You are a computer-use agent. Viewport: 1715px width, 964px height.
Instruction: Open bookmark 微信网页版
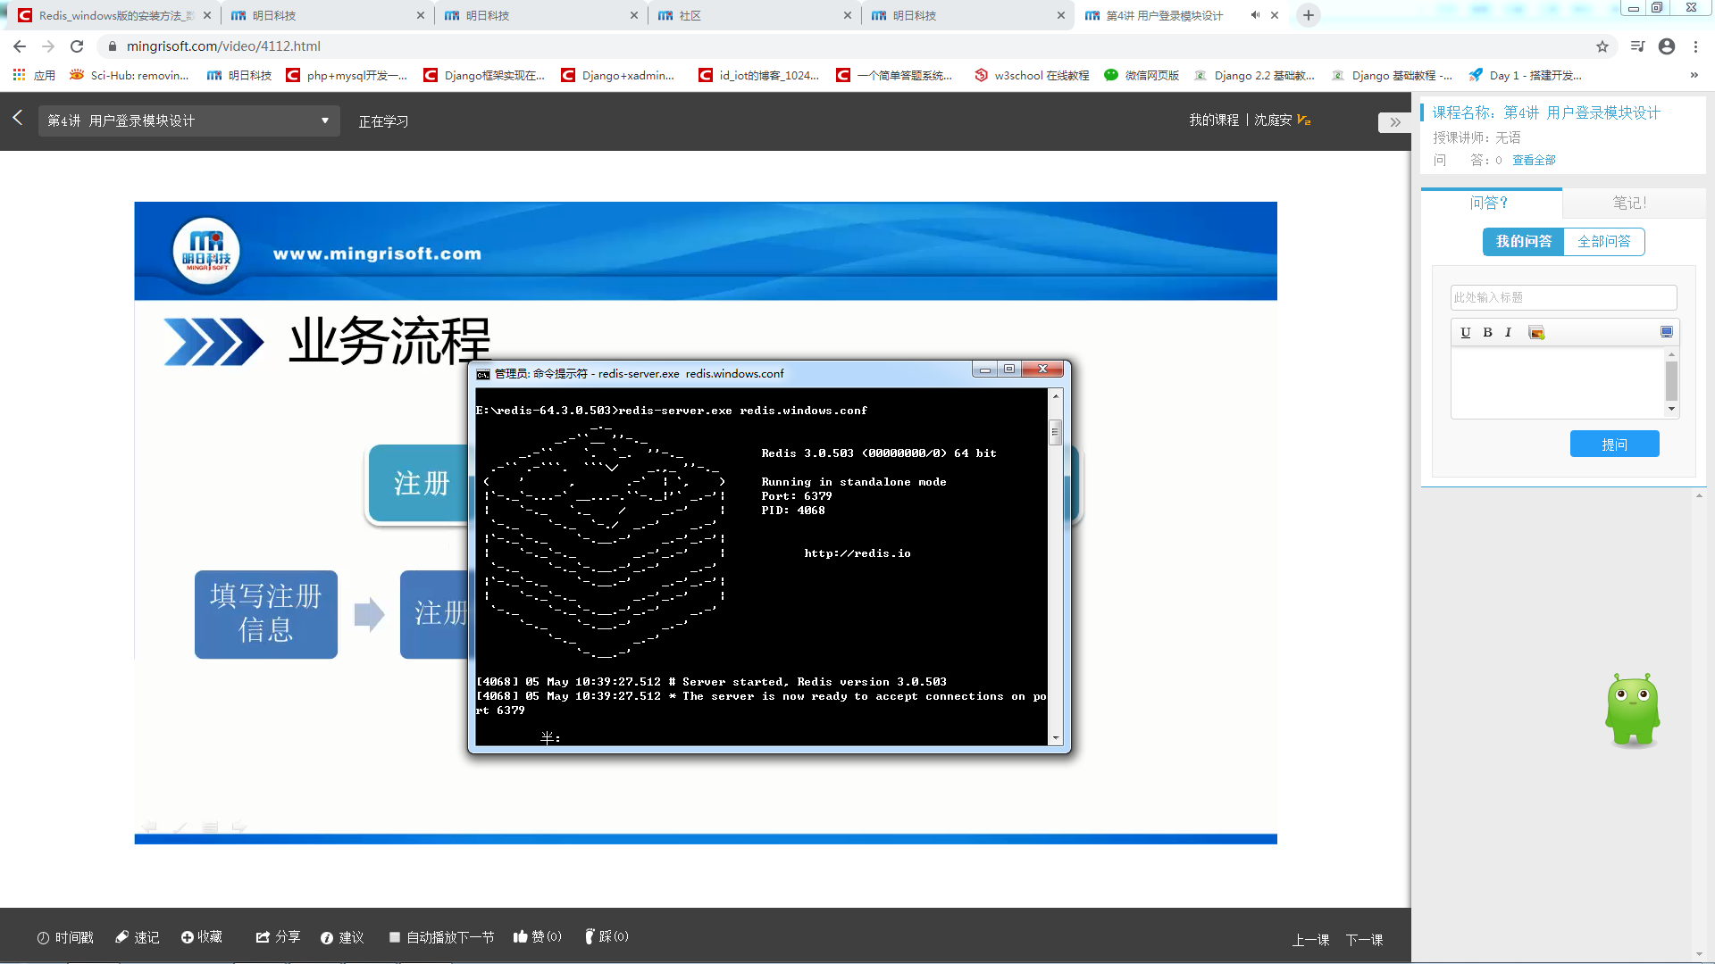tap(1142, 75)
